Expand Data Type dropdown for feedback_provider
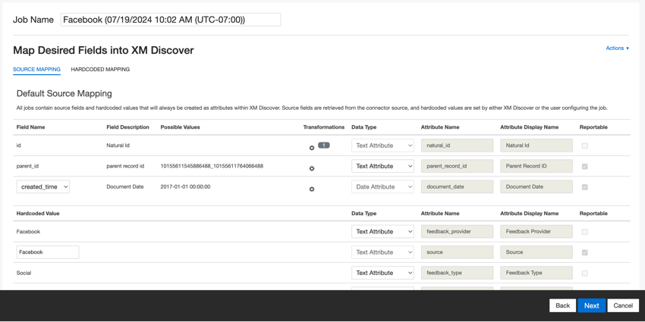The height and width of the screenshot is (322, 645). [x=382, y=232]
